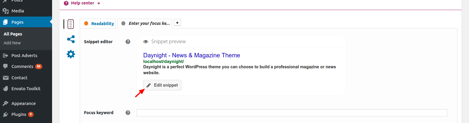This screenshot has height=123, width=469.
Task: Click Add New under Pages
Action: tap(12, 43)
